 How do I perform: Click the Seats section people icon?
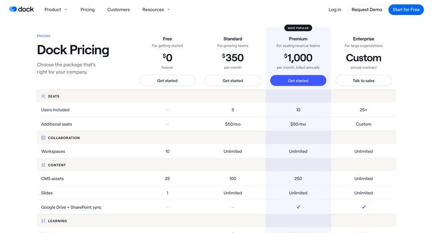[43, 96]
